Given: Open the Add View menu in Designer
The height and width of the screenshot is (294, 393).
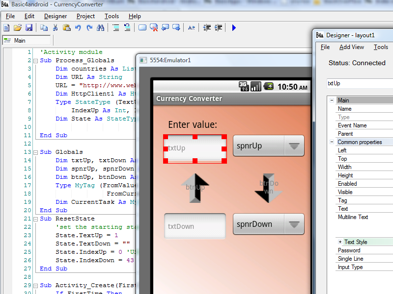Looking at the screenshot, I should tap(351, 47).
